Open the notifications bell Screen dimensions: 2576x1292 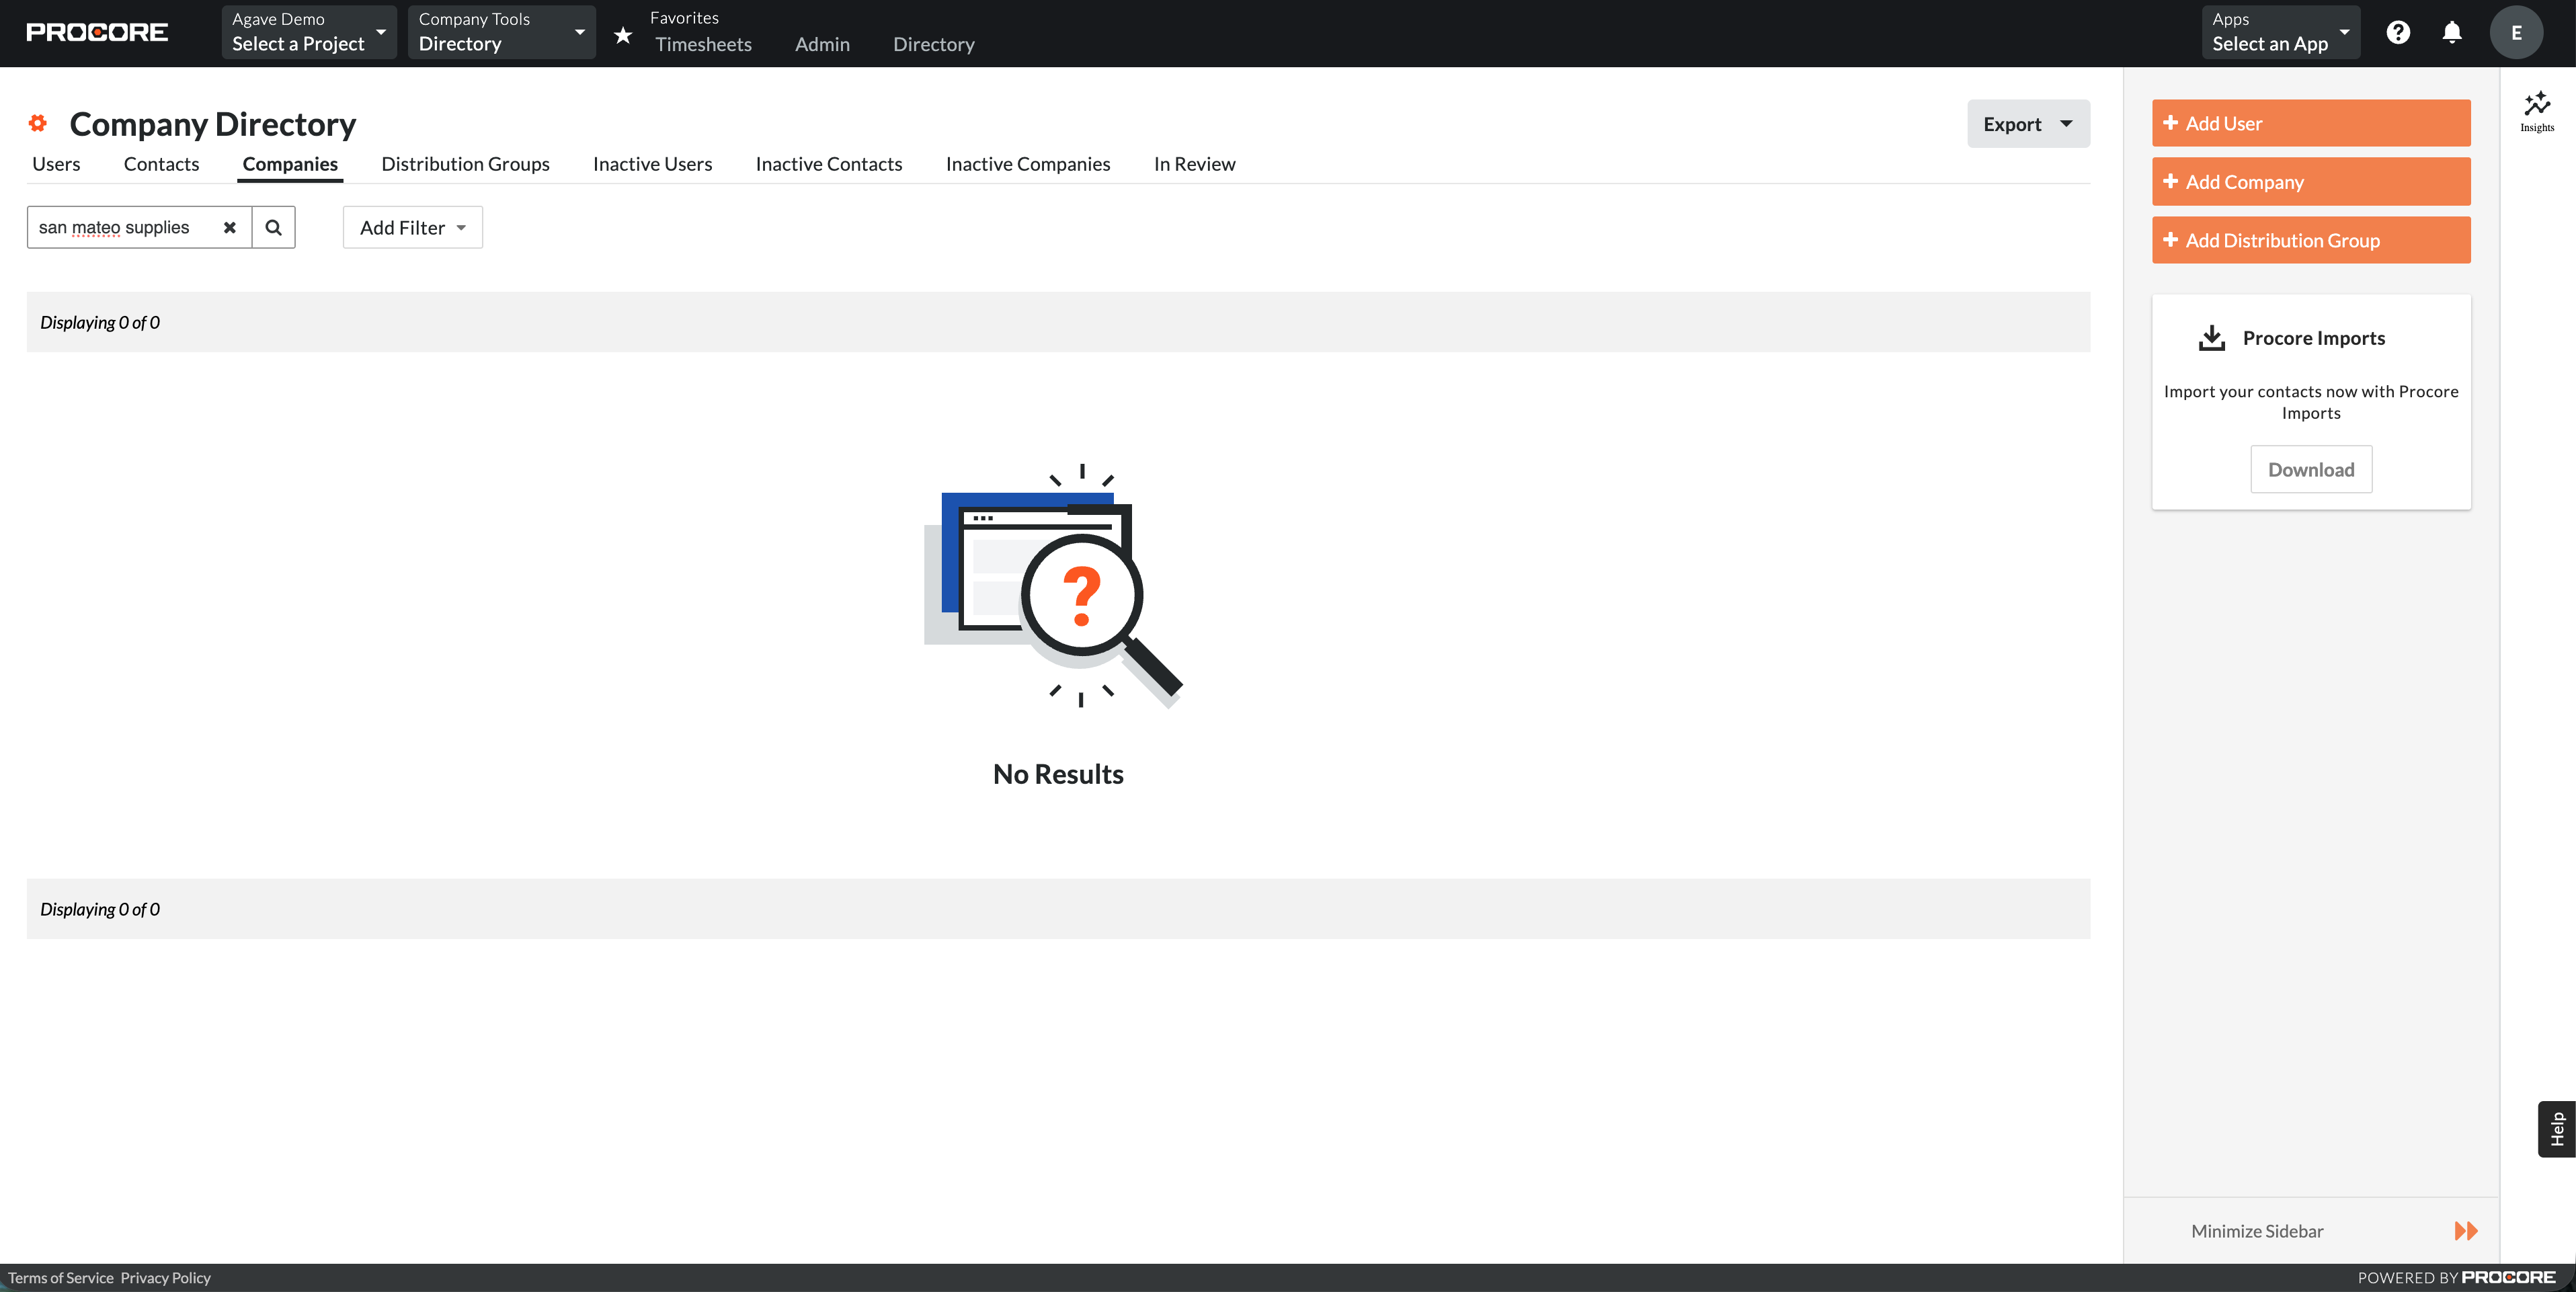tap(2452, 32)
